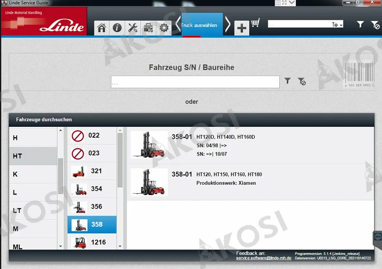Apply filter in the top header bar

tap(360, 24)
